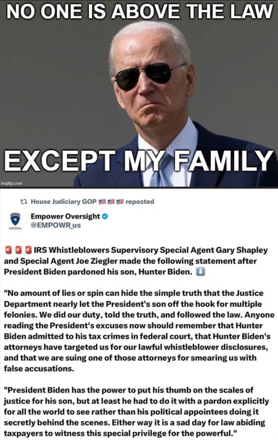Screen dimensions: 278x440
Task: Click the third red siren emoji
Action: 28,250
